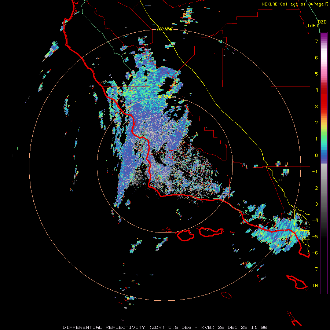Click the -7 value on color scale

[315, 269]
